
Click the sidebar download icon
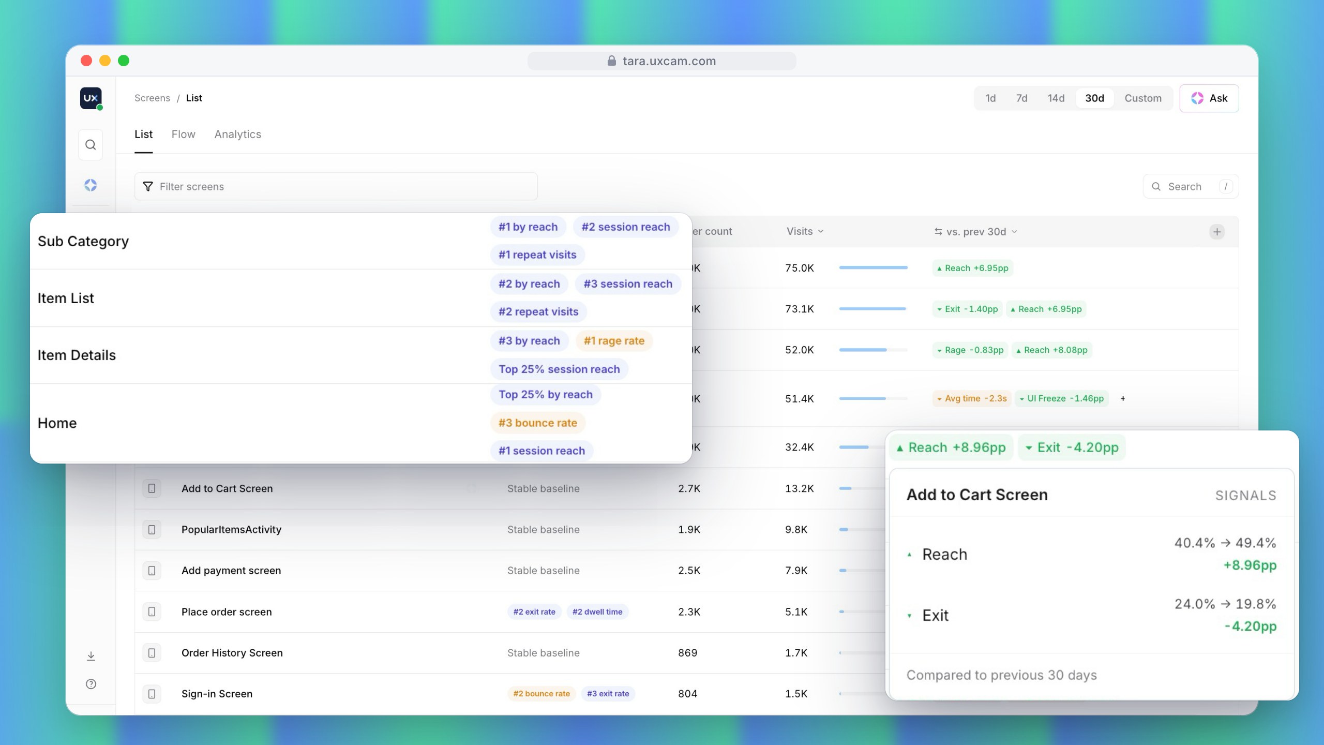click(91, 656)
